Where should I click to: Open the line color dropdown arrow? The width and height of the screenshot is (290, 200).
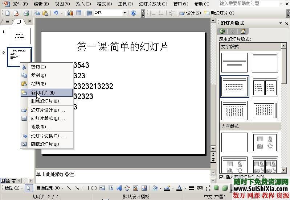click(x=173, y=188)
